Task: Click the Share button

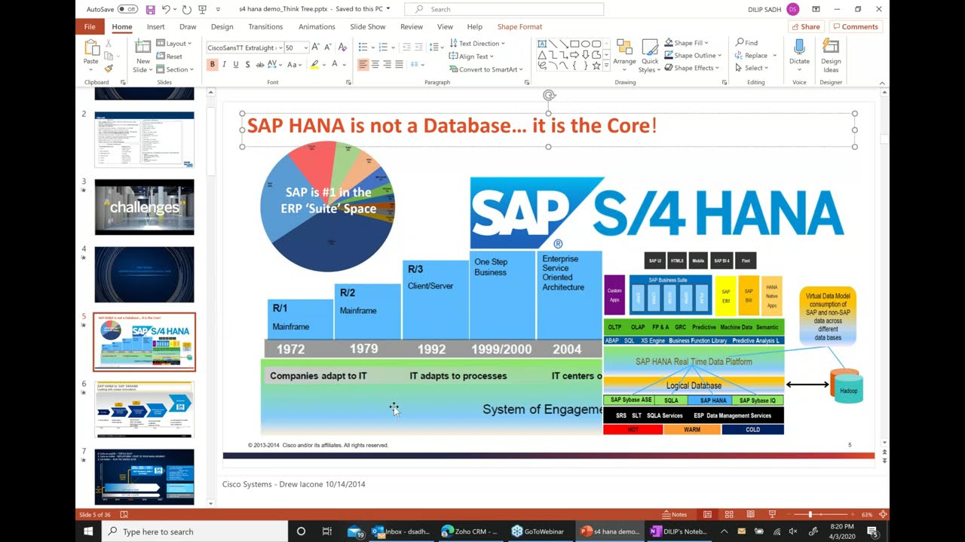Action: (806, 26)
